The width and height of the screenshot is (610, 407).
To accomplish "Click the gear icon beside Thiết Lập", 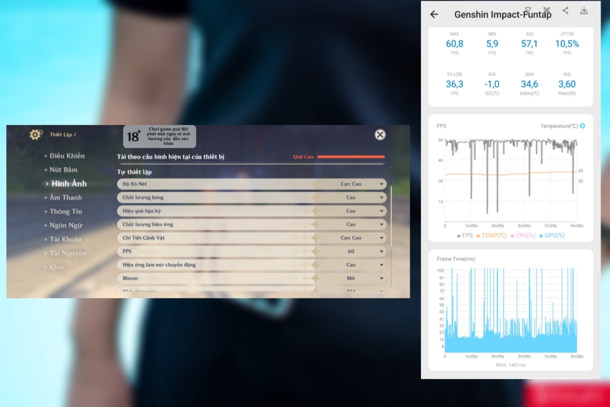I will pos(36,134).
